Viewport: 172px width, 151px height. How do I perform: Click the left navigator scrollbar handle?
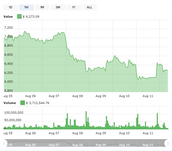click(4, 144)
